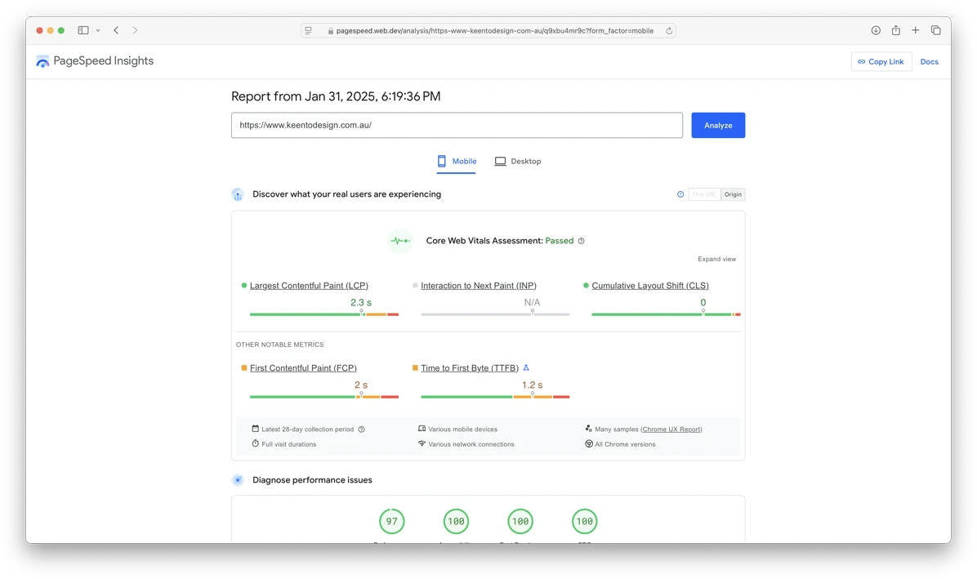The image size is (977, 579).
Task: Click the Copy Link button
Action: [881, 61]
